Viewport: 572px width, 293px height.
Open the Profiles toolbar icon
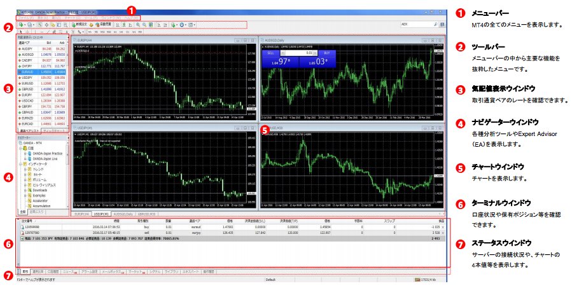(x=29, y=25)
